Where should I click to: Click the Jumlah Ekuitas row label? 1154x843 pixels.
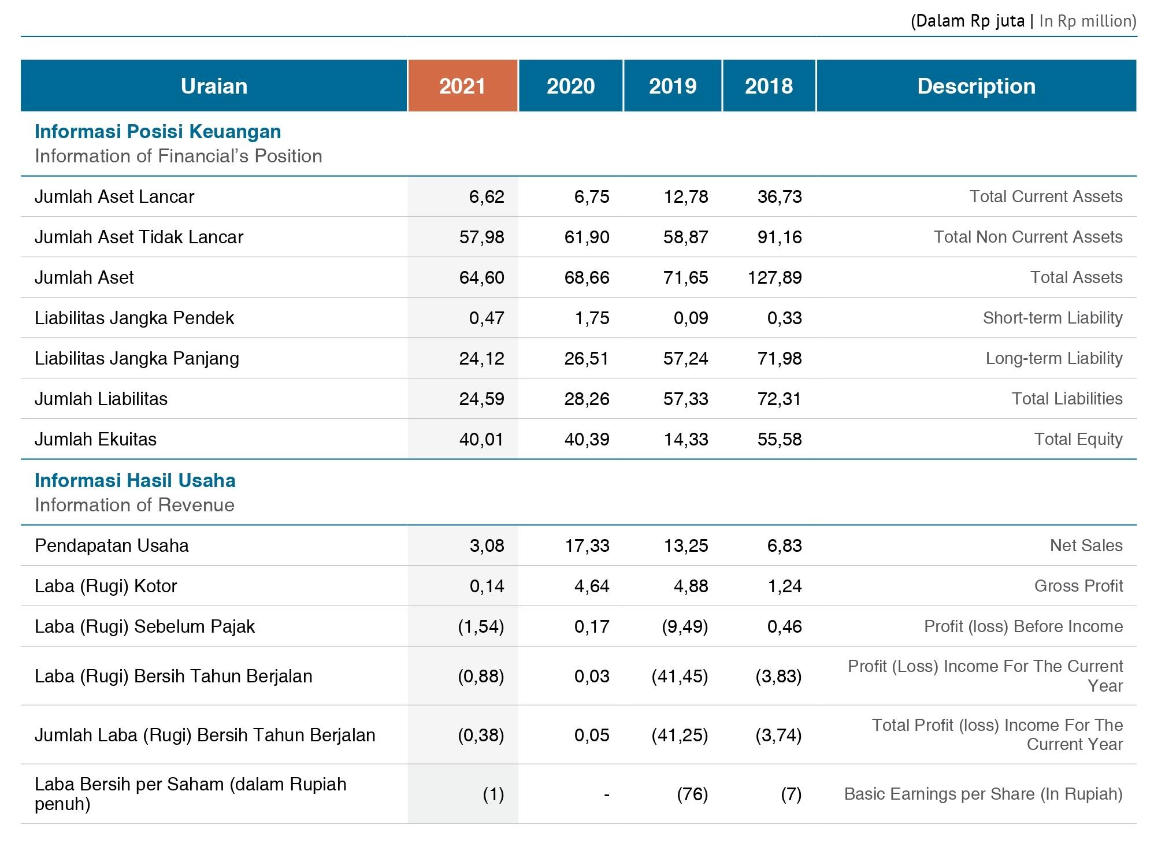[95, 439]
